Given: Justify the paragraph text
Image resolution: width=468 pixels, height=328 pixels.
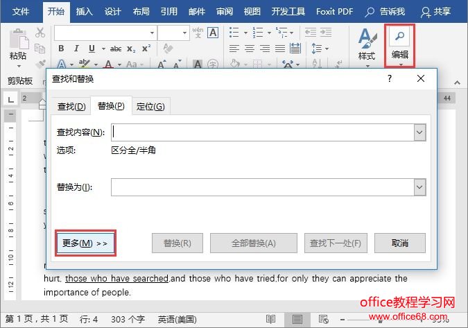Looking at the screenshot, I should coord(280,49).
